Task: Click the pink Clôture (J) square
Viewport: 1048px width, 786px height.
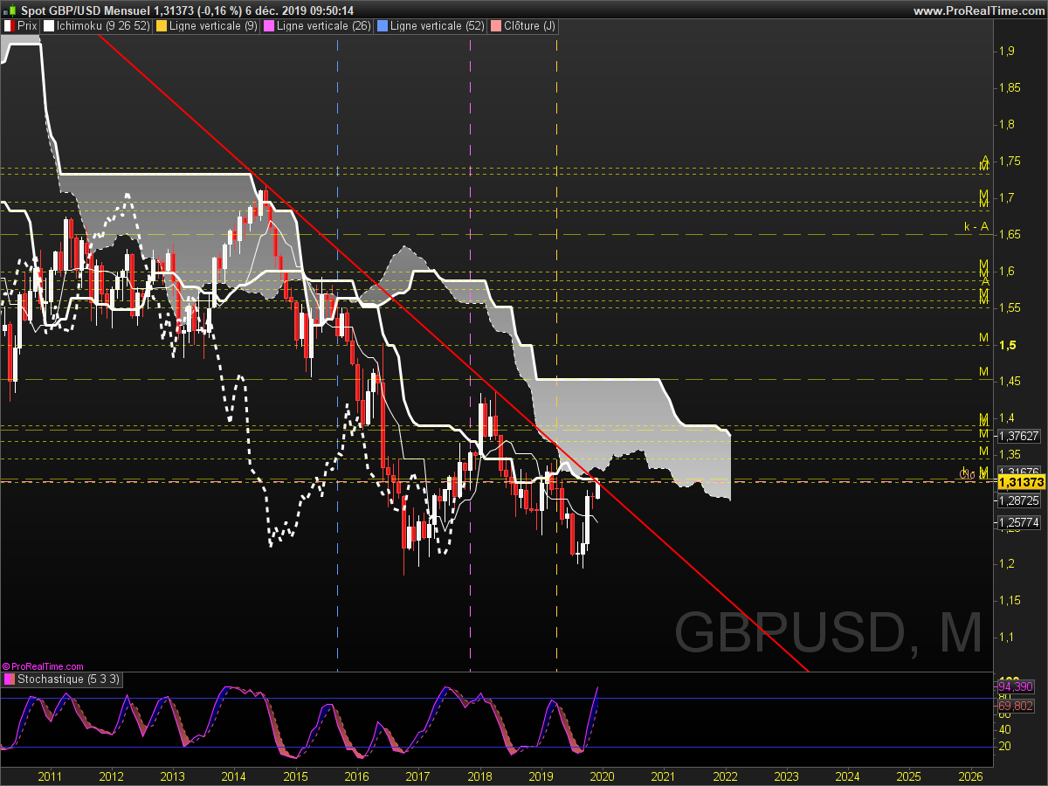Action: pos(495,26)
